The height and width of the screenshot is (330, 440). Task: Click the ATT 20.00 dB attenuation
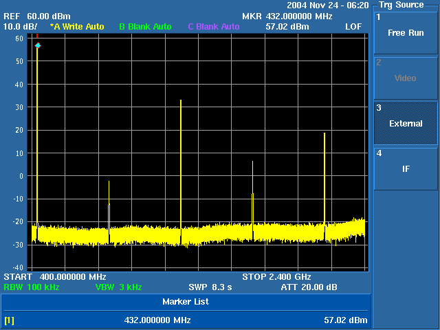point(309,287)
